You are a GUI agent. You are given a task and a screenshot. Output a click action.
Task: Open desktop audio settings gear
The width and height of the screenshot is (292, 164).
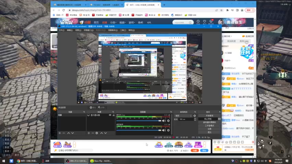pyautogui.click(x=168, y=130)
